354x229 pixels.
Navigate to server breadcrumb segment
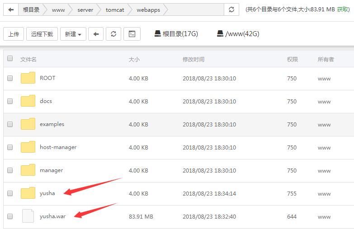[x=85, y=9]
